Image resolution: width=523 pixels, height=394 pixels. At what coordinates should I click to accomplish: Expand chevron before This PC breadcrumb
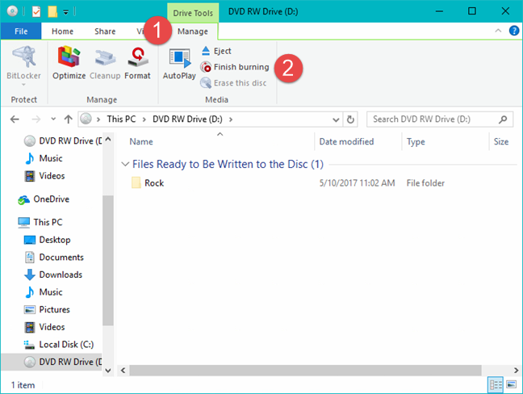[x=98, y=119]
